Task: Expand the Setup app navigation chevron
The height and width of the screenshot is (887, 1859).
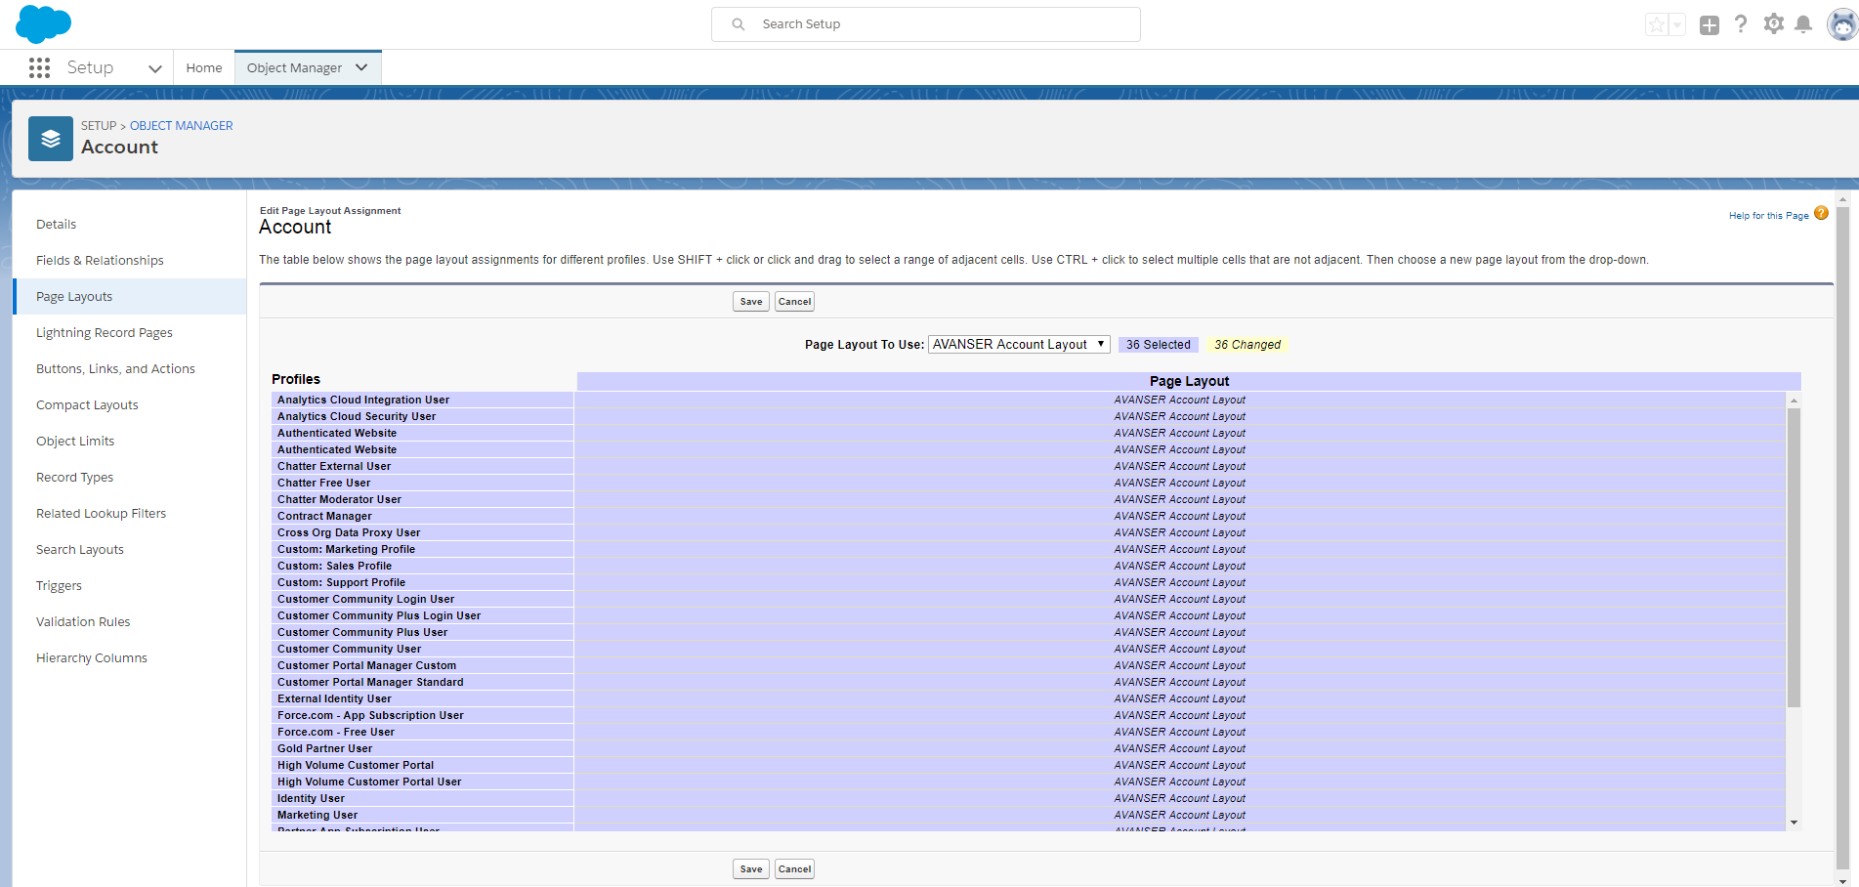Action: click(x=154, y=68)
